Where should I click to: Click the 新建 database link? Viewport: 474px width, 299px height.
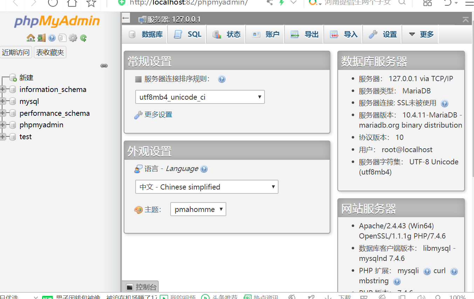tap(26, 78)
